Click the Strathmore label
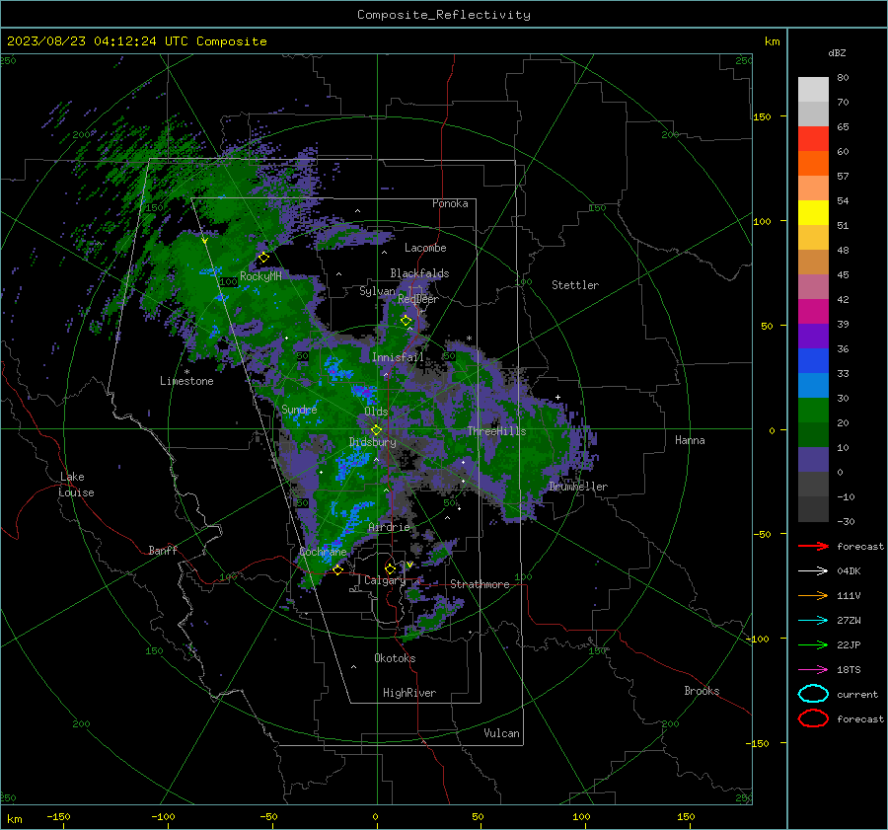The width and height of the screenshot is (888, 830). [480, 584]
